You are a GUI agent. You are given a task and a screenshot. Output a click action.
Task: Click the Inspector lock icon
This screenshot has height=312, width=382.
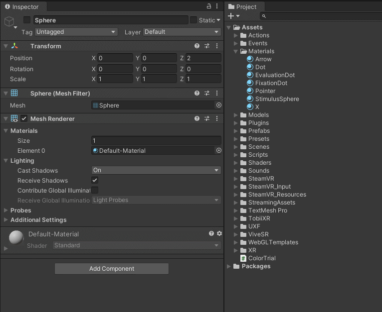[209, 6]
